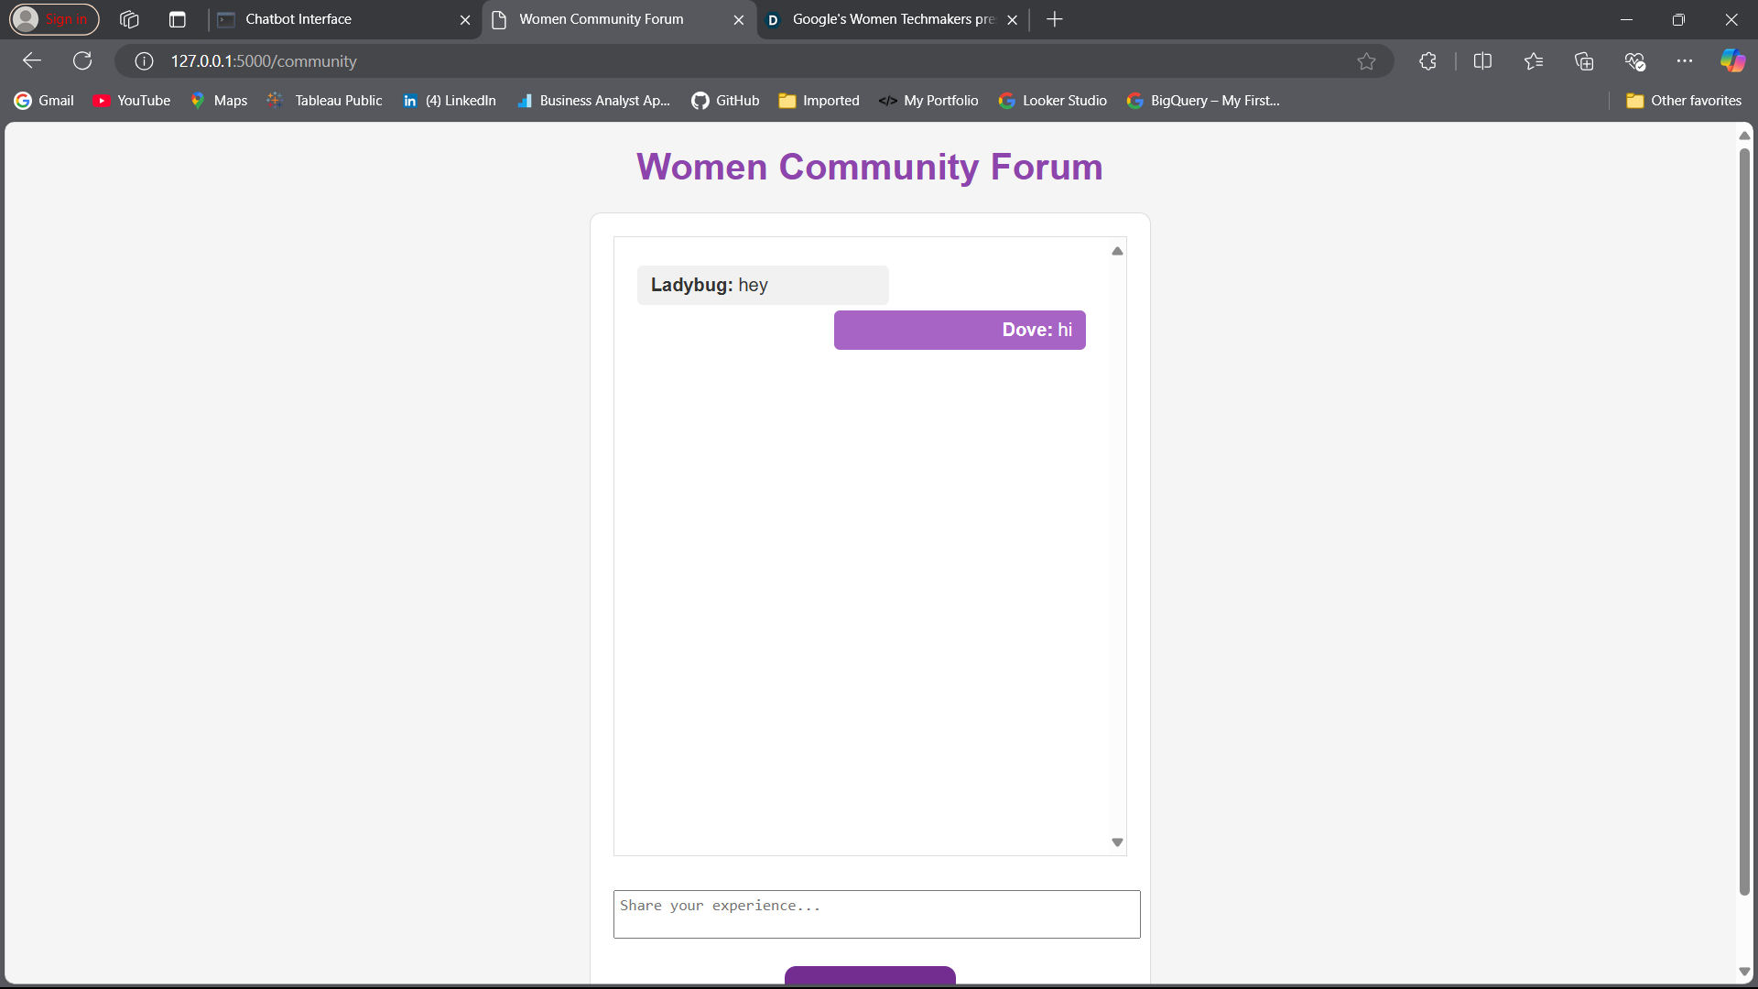Open the Collections icon

coord(1584,60)
